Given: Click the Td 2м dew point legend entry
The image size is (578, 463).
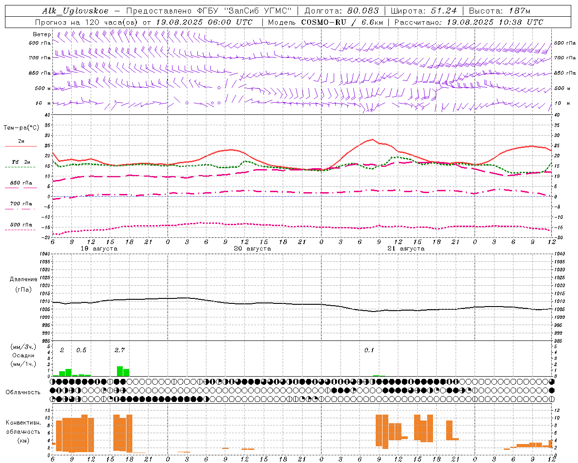Looking at the screenshot, I should point(21,162).
